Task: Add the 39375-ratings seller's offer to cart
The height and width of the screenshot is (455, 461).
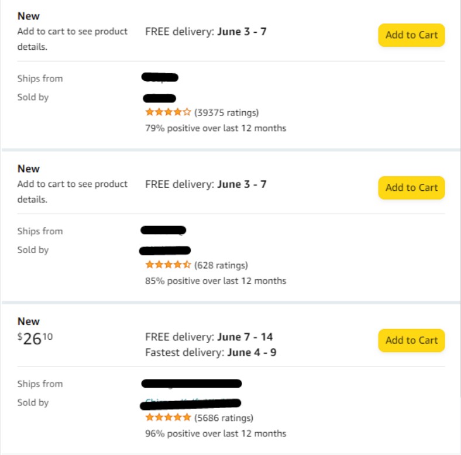Action: 411,35
